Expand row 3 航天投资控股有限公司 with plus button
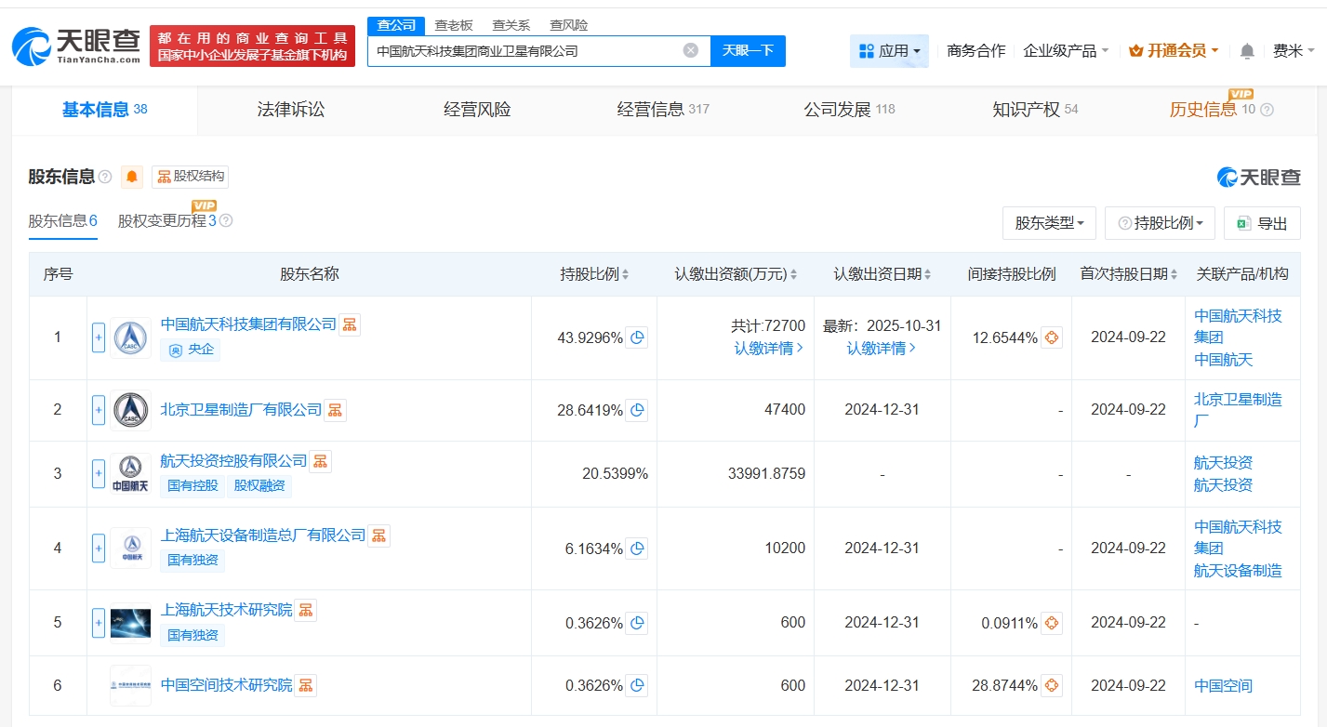This screenshot has height=727, width=1327. click(99, 473)
